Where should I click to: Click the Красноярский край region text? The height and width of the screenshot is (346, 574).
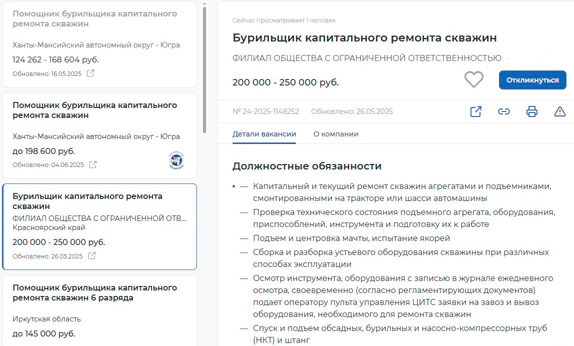(x=48, y=227)
